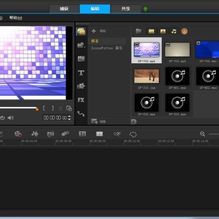219x219 pixels.
Task: Toggle show videos filter in library
Action: [151, 31]
